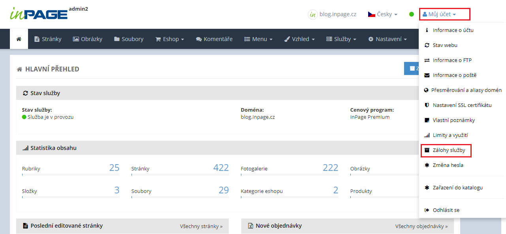Open the Česky language dropdown

click(x=382, y=14)
